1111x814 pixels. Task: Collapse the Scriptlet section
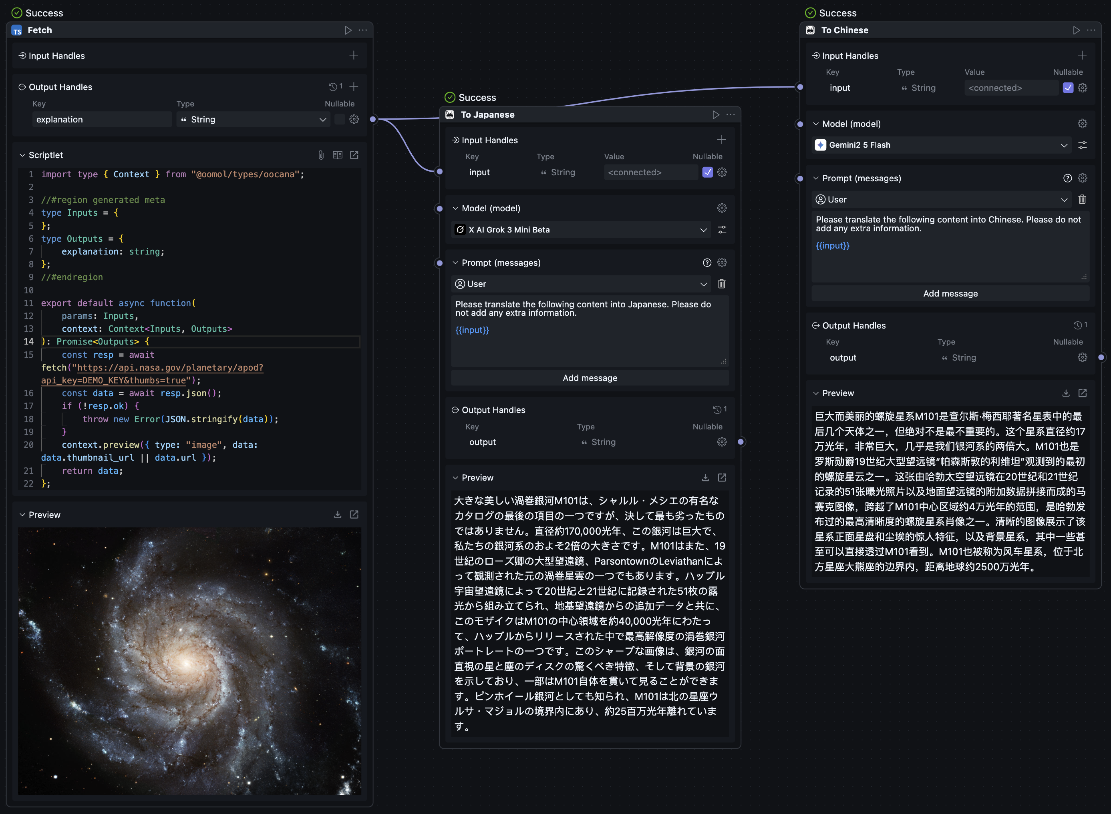tap(22, 155)
